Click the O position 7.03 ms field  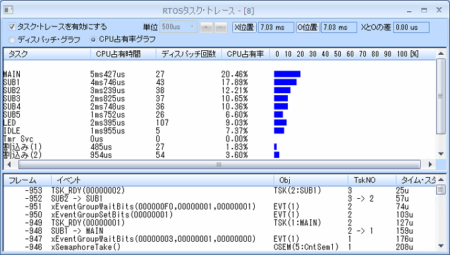339,27
